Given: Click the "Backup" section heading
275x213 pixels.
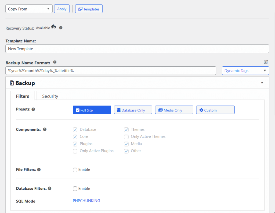Looking at the screenshot, I should coord(25,83).
